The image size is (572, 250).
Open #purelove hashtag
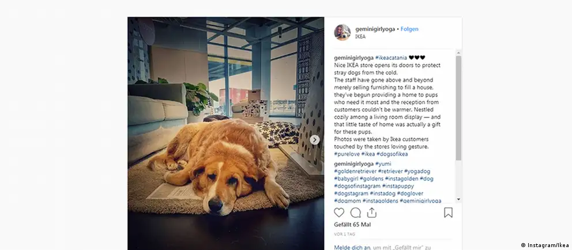tap(347, 154)
